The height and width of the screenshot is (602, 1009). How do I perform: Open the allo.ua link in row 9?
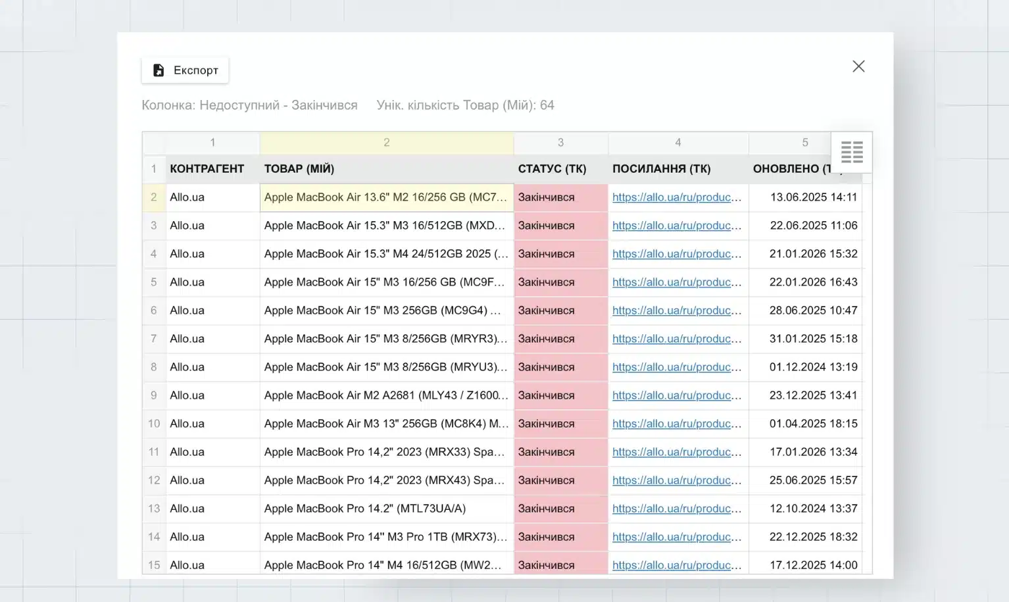tap(676, 395)
